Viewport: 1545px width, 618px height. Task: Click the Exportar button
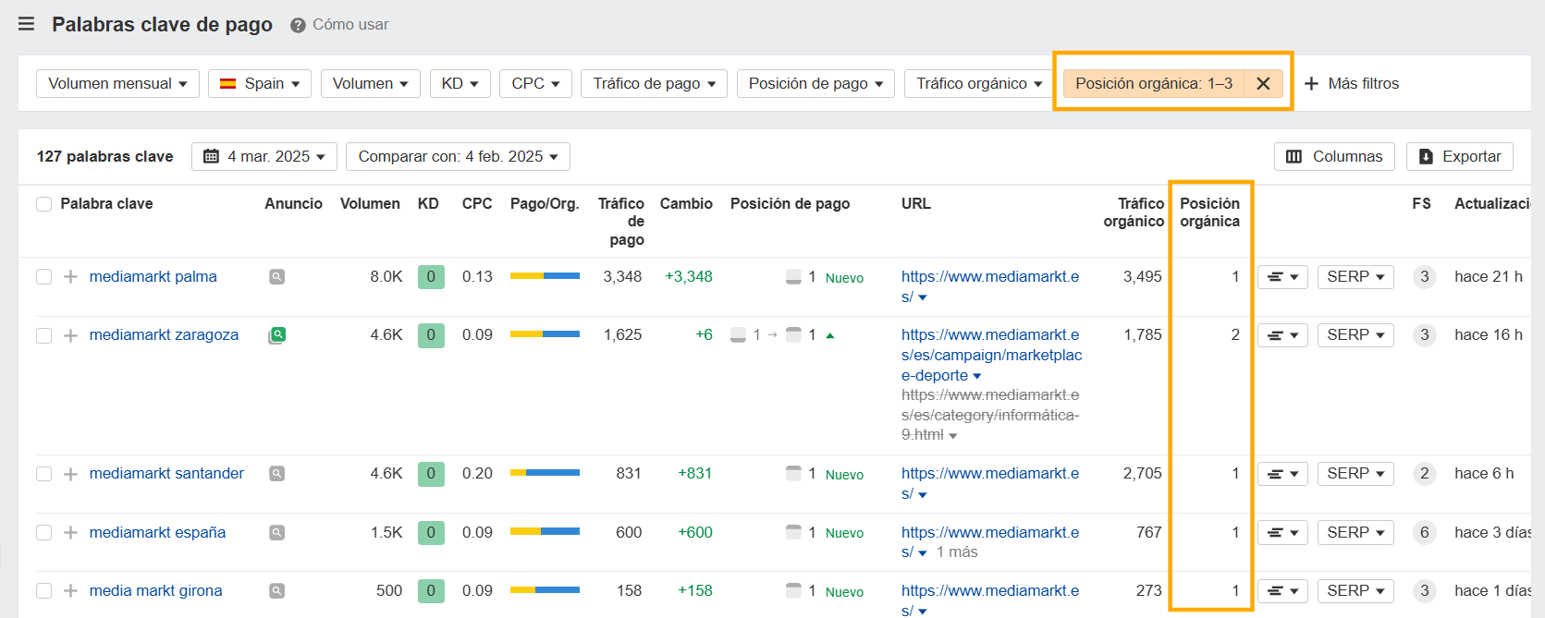[1459, 156]
